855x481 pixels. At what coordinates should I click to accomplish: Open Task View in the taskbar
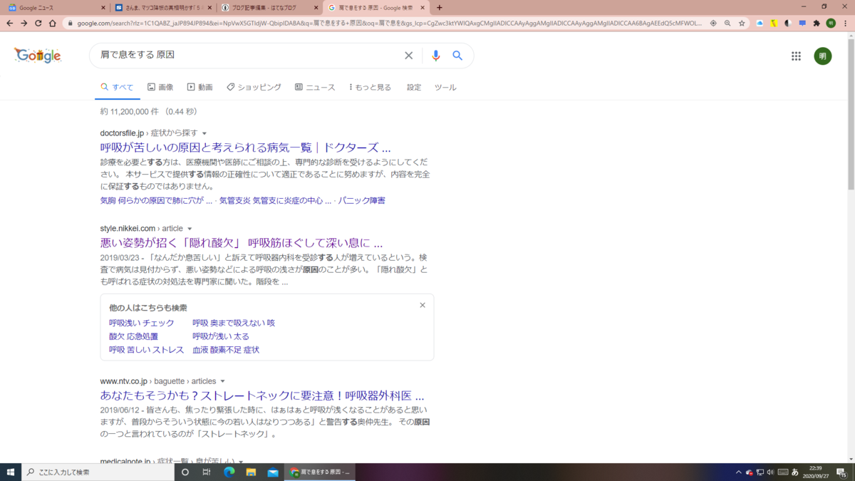pos(207,472)
